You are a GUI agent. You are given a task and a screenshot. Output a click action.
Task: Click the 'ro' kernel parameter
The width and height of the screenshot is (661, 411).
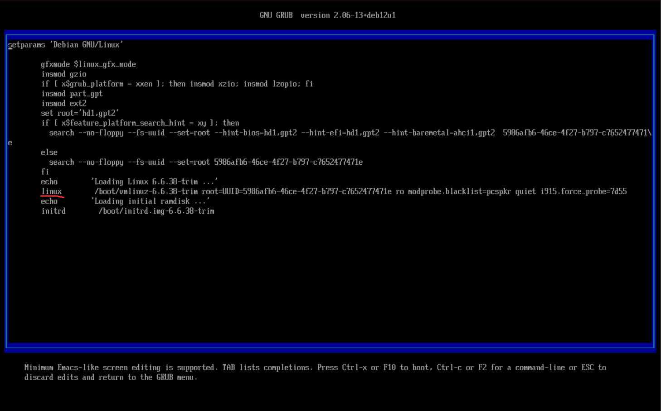[x=400, y=192]
